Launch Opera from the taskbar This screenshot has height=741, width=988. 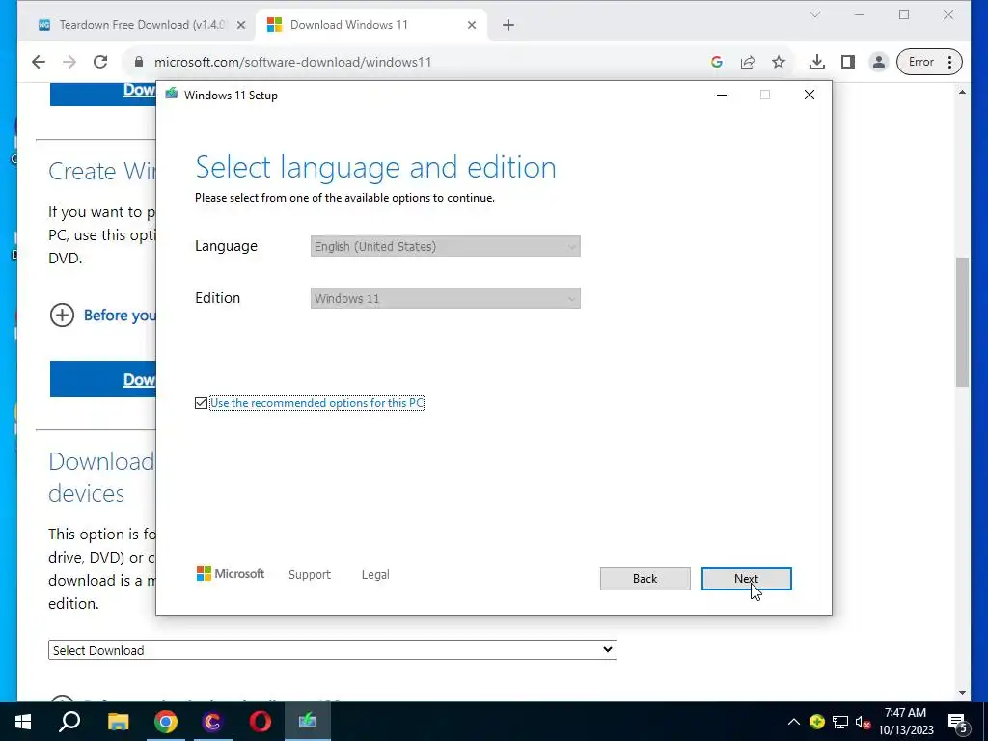click(x=261, y=722)
